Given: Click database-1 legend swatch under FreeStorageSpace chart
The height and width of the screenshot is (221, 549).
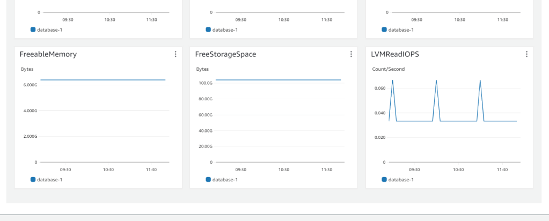Looking at the screenshot, I should point(208,180).
